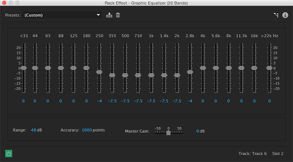Image resolution: width=293 pixels, height=162 pixels.
Task: Close the Rack Effect window
Action: tap(4, 3)
